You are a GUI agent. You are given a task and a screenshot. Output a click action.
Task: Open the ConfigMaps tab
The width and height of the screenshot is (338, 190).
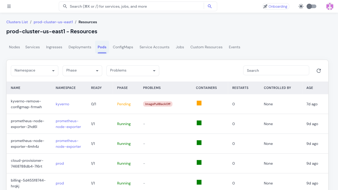point(123,47)
